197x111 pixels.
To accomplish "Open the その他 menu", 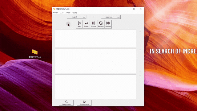I will 74,13.
